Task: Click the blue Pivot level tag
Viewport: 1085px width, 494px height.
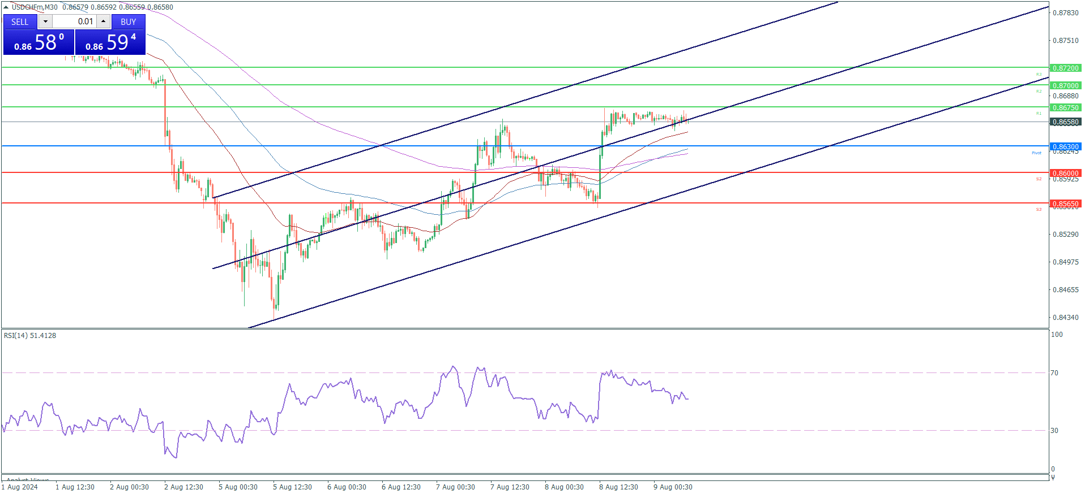Action: pos(1036,153)
